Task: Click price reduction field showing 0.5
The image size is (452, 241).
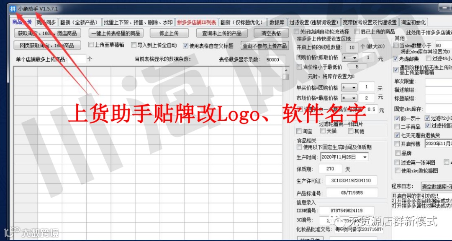Action: 372,109
